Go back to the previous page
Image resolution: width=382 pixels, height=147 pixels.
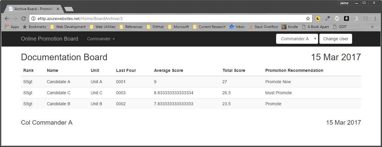7,18
